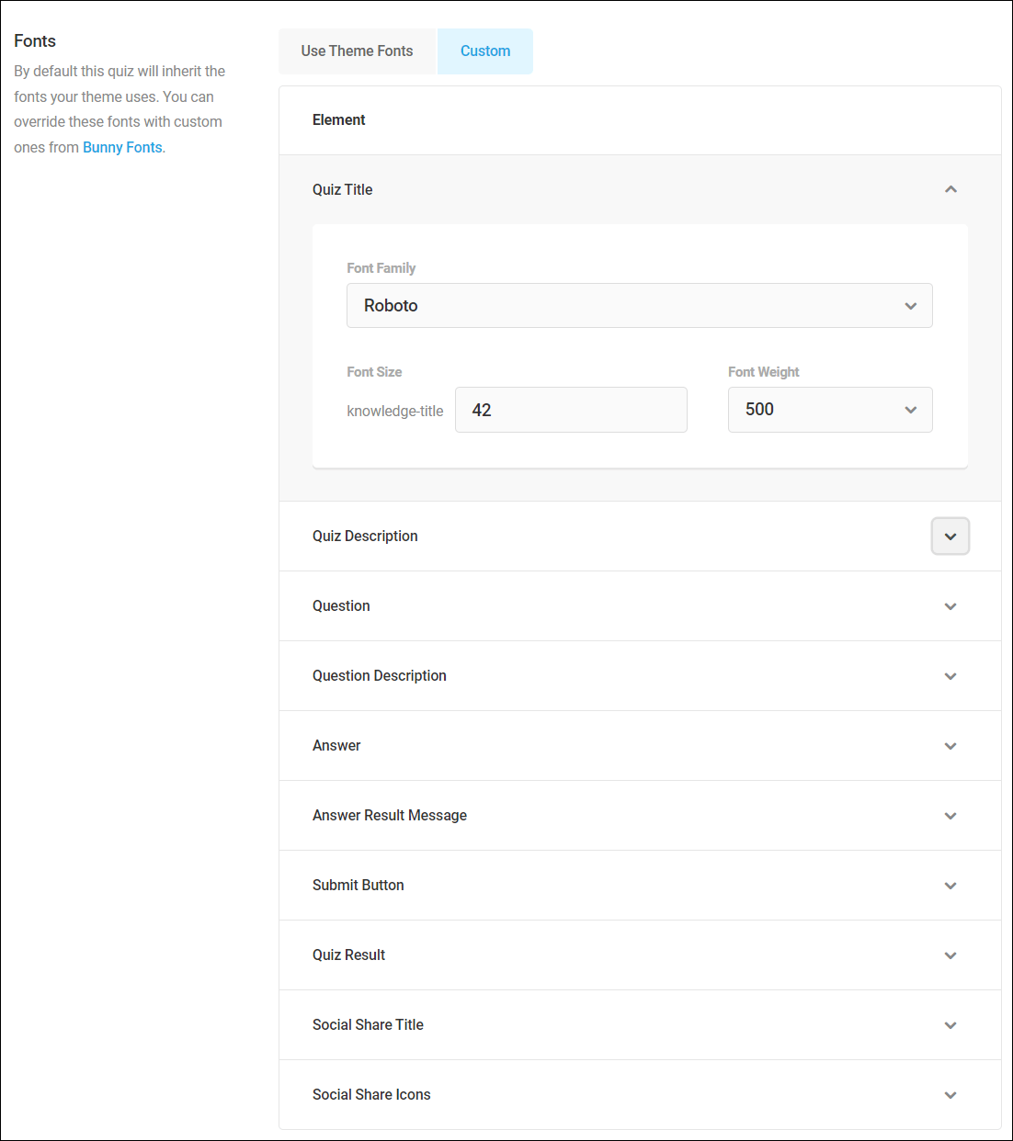Click the Answer row label
1013x1141 pixels.
pos(336,745)
